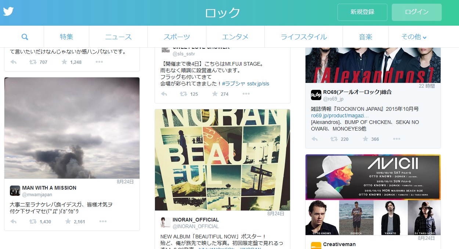This screenshot has width=459, height=249.
Task: Open the Creativeman profile name
Action: click(x=339, y=244)
